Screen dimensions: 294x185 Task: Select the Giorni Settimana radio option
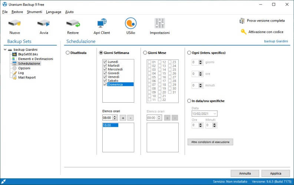[x=101, y=53]
